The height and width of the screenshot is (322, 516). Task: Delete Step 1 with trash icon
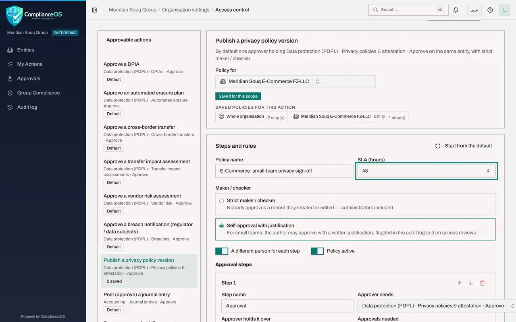click(x=482, y=283)
